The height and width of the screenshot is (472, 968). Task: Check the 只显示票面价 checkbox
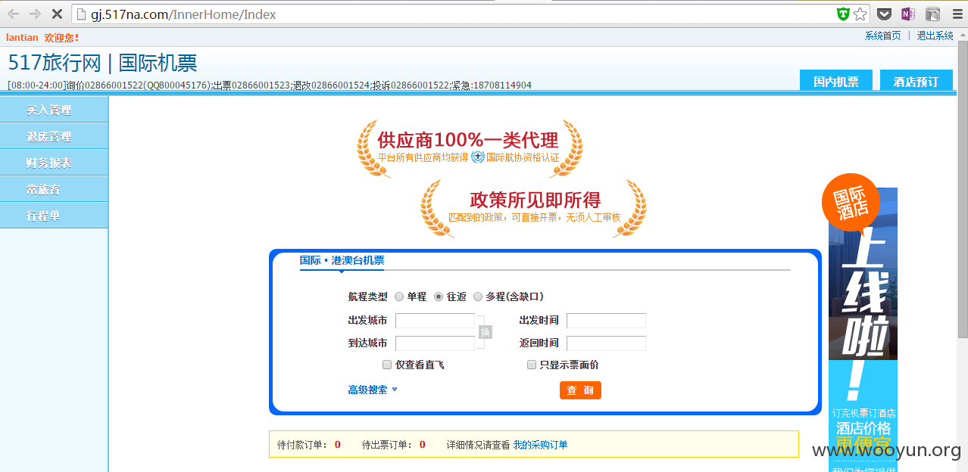(532, 365)
